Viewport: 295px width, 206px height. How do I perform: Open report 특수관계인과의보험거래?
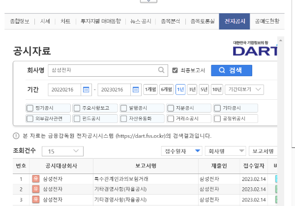pyautogui.click(x=121, y=179)
